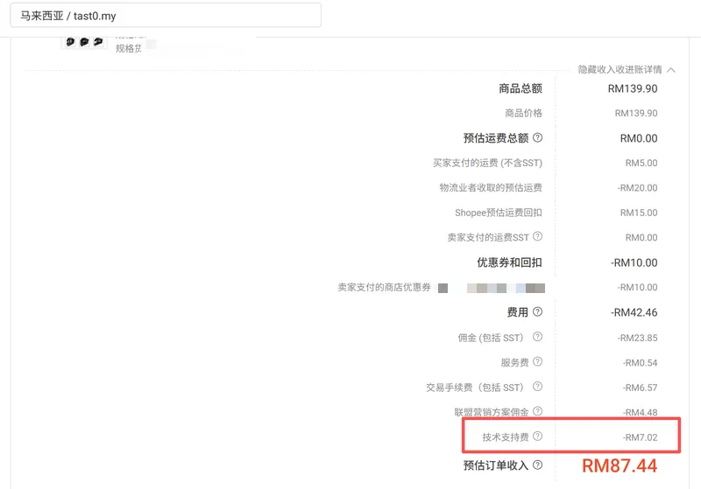Click the RM87.44 estimated income amount
Viewport: 701px width, 489px height.
(620, 465)
